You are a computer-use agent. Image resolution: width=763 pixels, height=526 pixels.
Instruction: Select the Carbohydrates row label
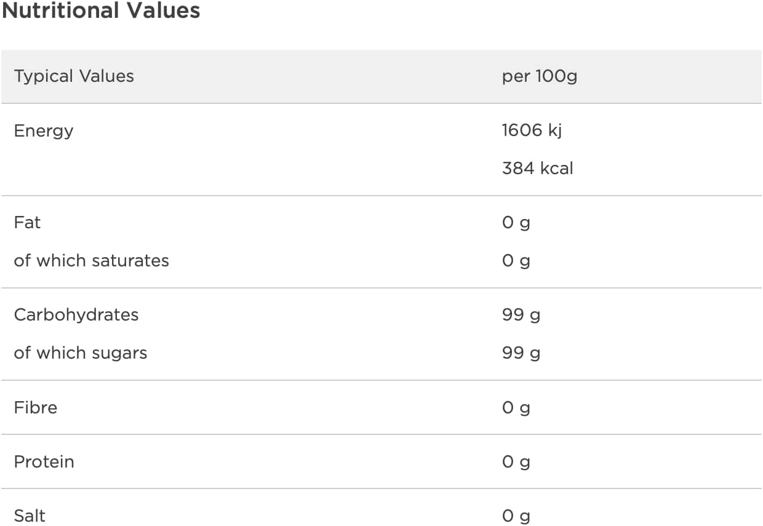click(x=76, y=314)
